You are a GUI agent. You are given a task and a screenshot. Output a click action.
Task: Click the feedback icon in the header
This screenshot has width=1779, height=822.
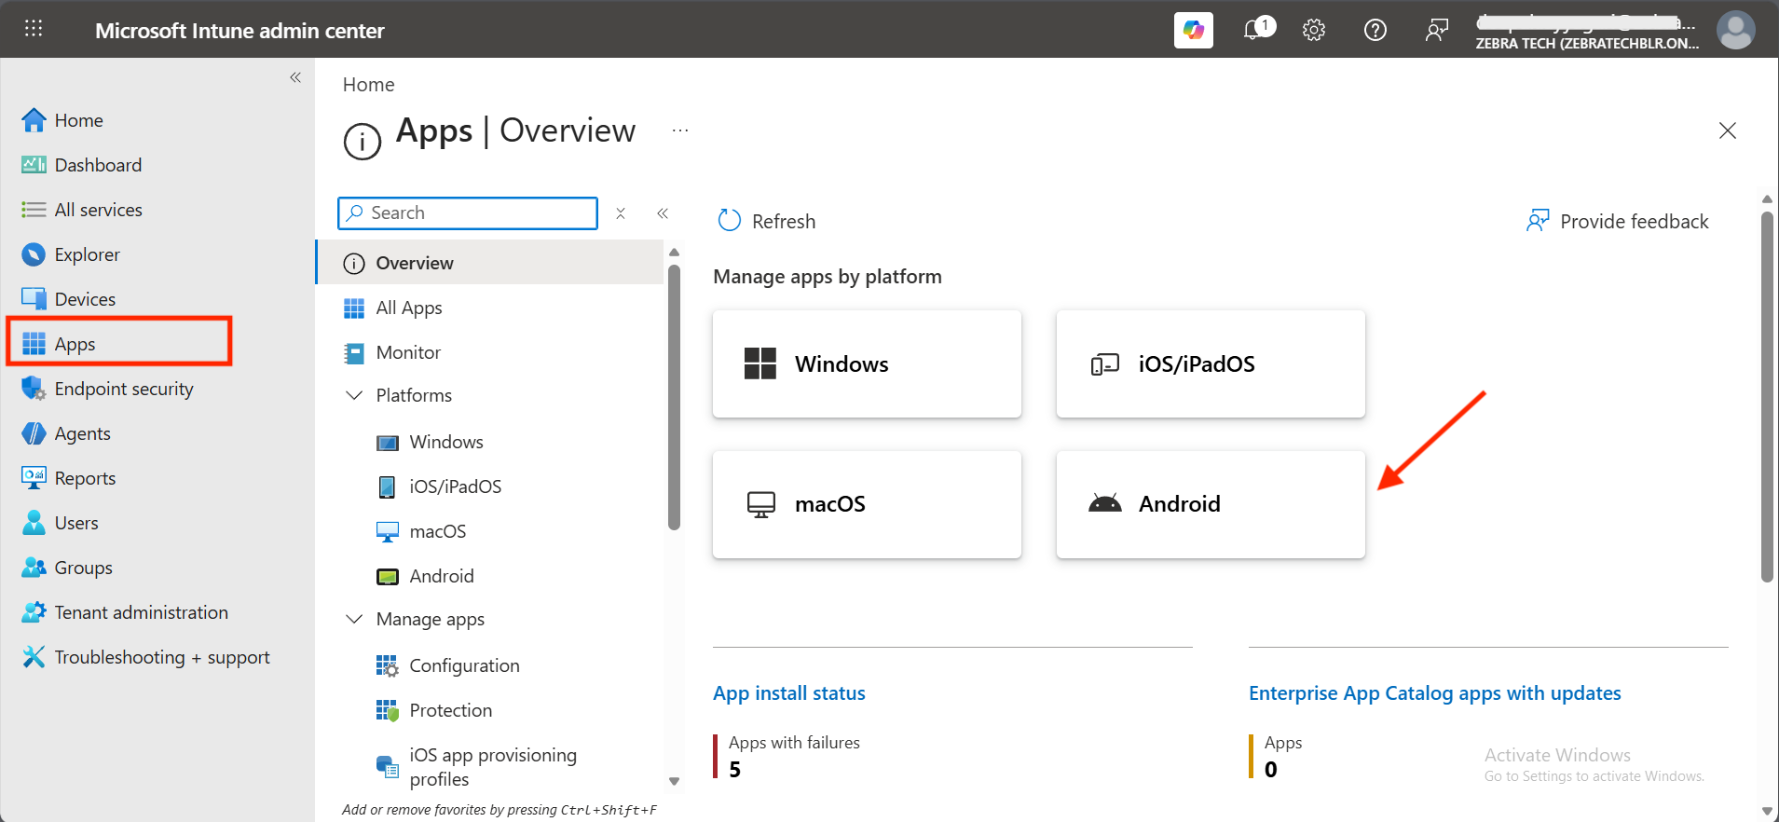pyautogui.click(x=1436, y=30)
